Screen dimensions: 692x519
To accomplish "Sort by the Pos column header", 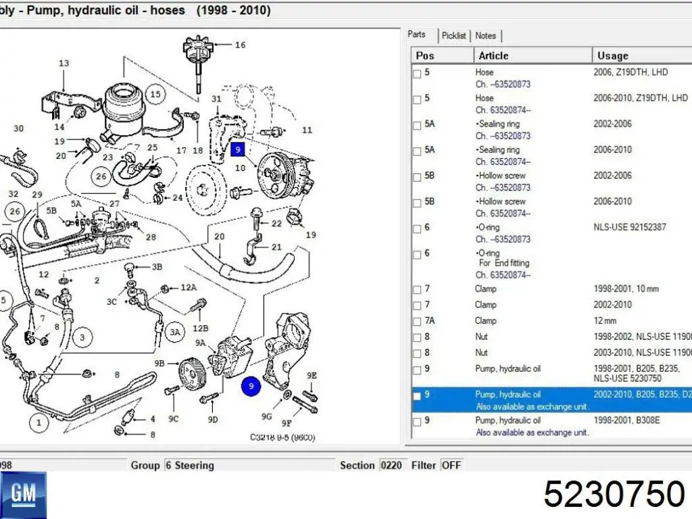I will coord(442,55).
